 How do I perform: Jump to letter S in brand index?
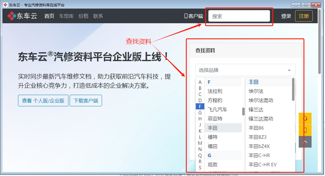[200, 167]
